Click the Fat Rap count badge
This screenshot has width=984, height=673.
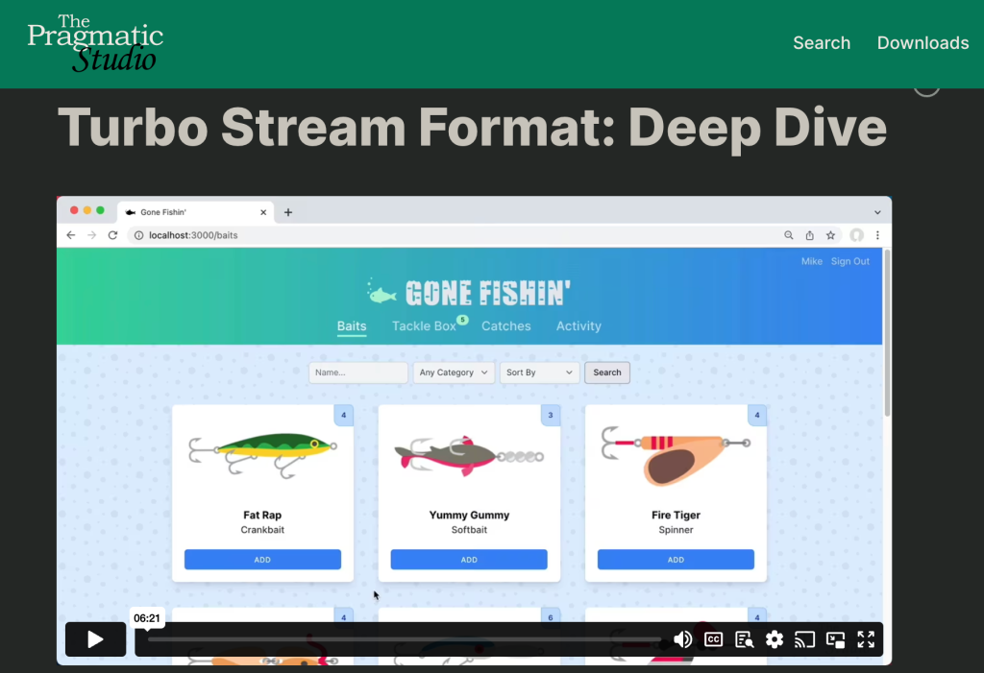tap(343, 415)
